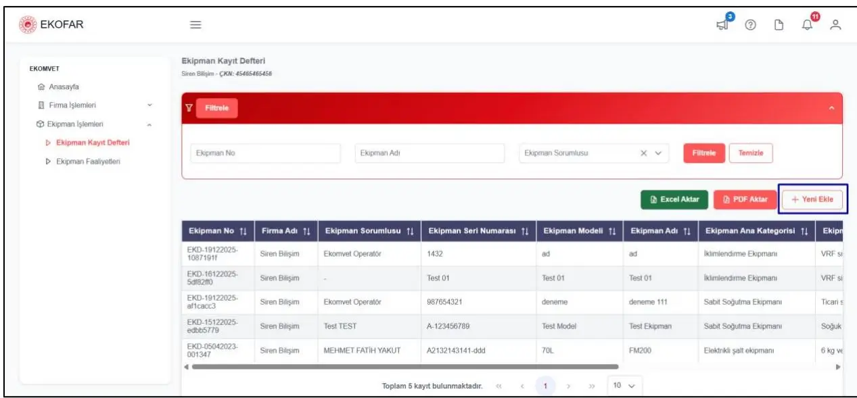Screen dimensions: 857x398
Task: Click the horizontal table scrollbar
Action: point(404,367)
